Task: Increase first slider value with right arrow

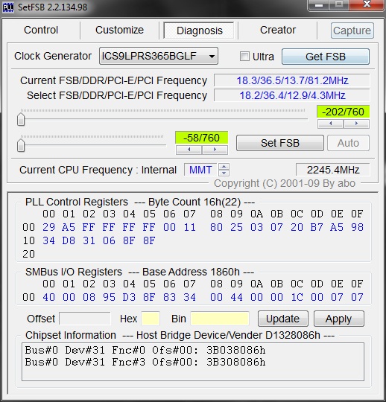Action: (356, 124)
